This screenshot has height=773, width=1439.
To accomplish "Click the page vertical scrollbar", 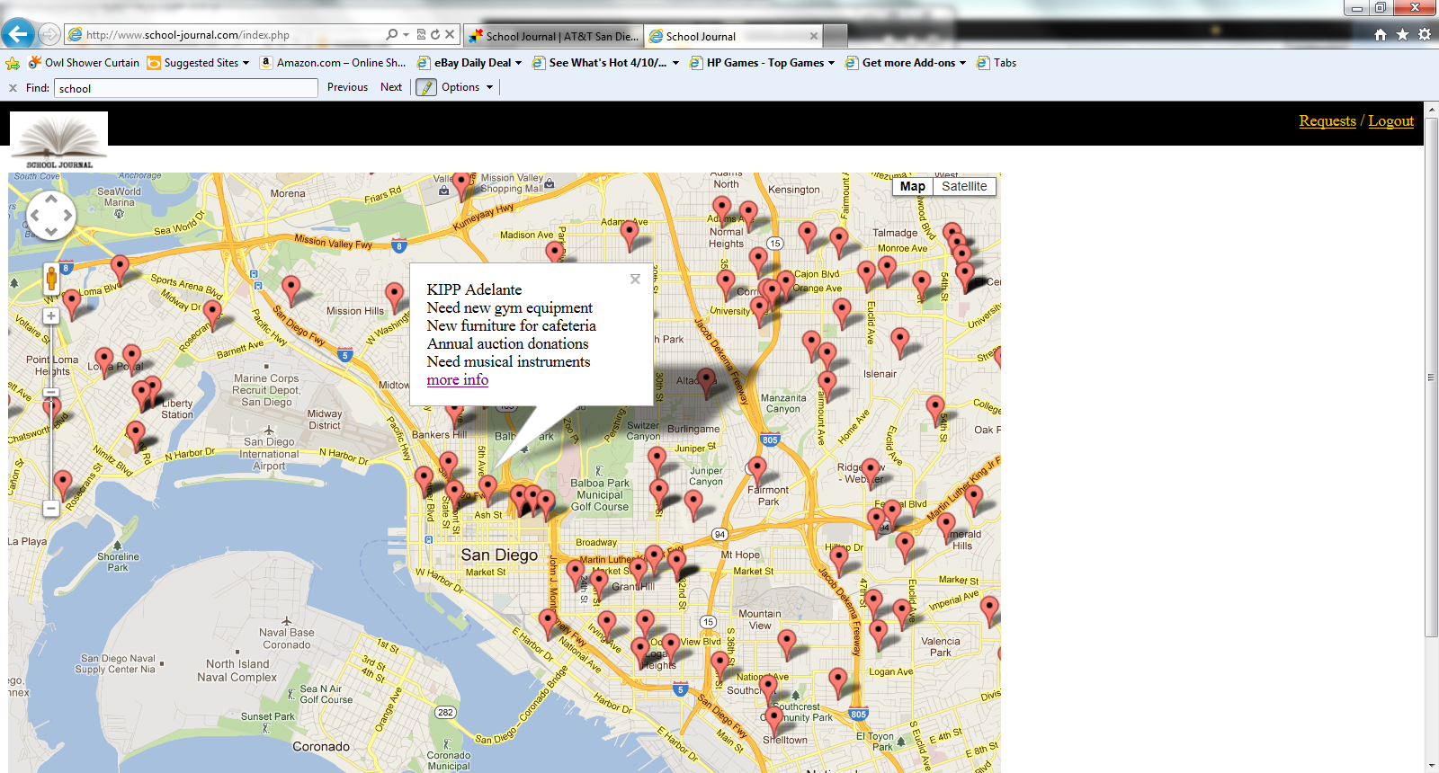I will pyautogui.click(x=1432, y=378).
